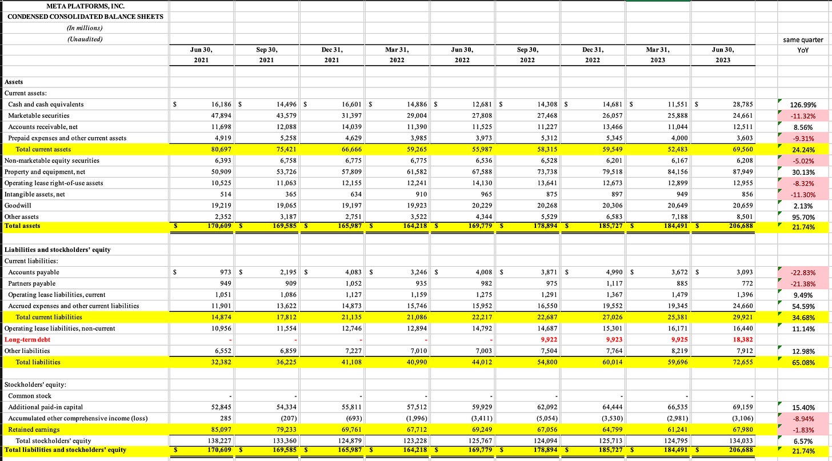
Task: Click the Total current assets row label
Action: [44, 149]
